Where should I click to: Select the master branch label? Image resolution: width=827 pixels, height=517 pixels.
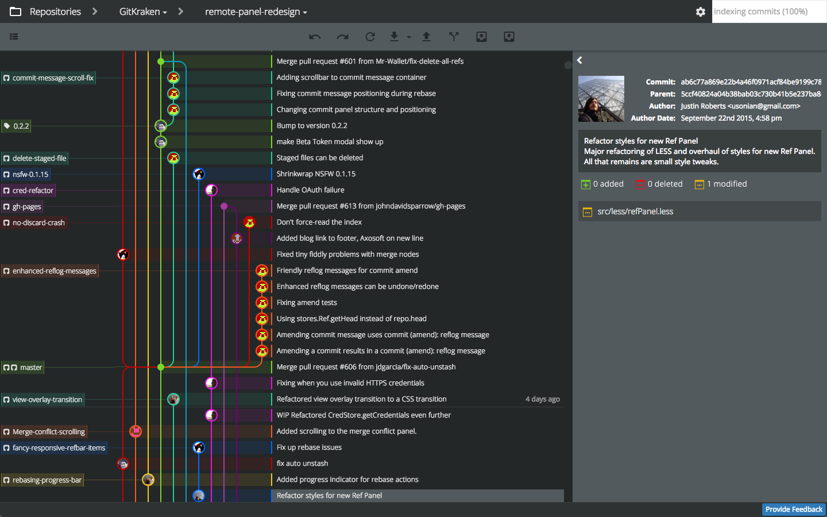coord(30,368)
